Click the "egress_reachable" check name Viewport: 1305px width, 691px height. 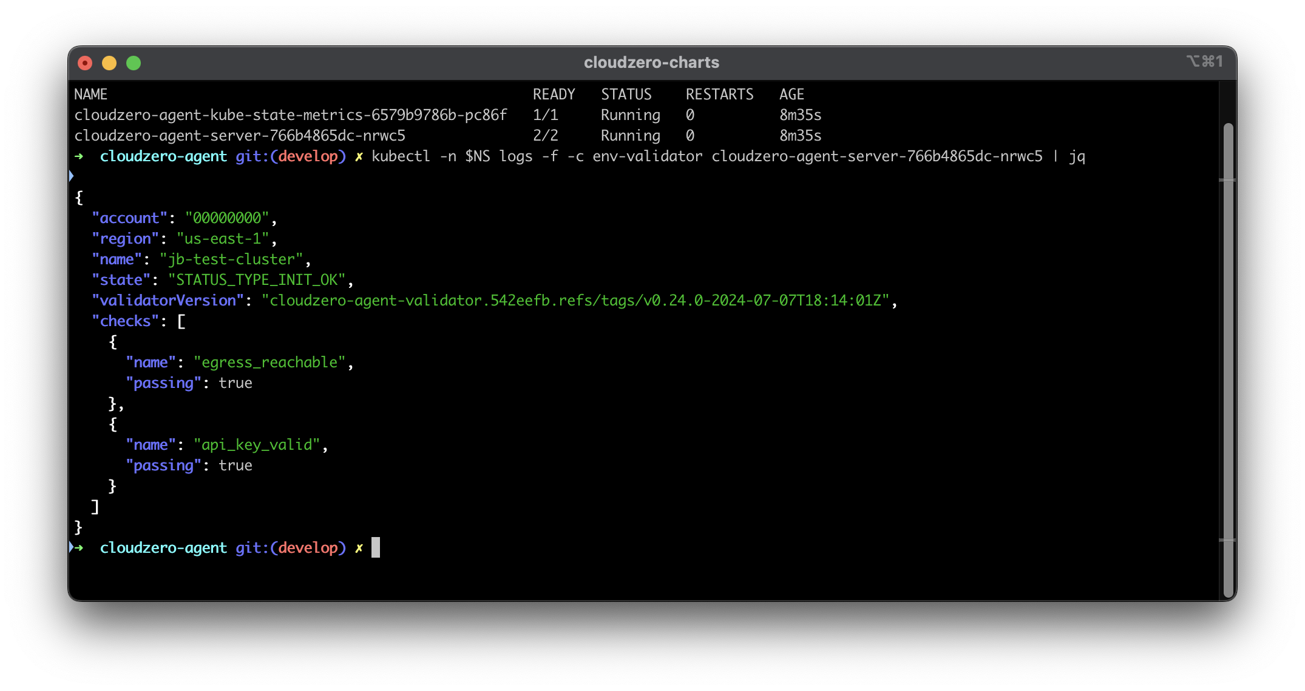pos(269,362)
